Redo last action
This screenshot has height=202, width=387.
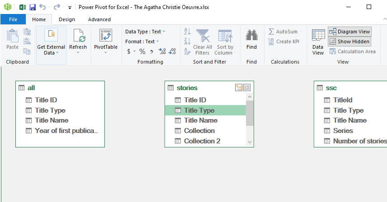(x=57, y=7)
